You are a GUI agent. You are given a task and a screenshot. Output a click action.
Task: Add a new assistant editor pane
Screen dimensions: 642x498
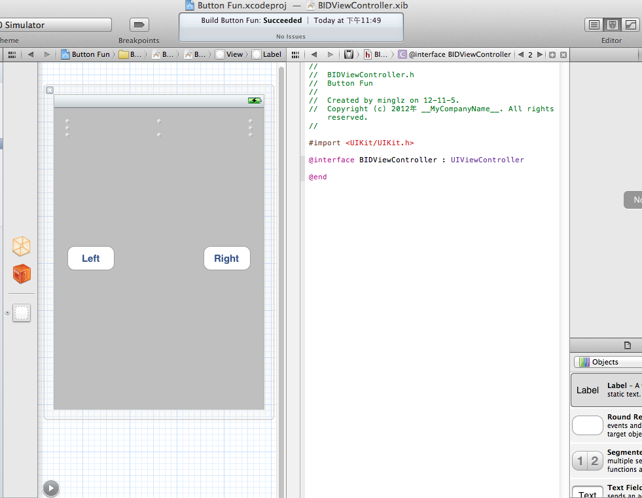[552, 55]
